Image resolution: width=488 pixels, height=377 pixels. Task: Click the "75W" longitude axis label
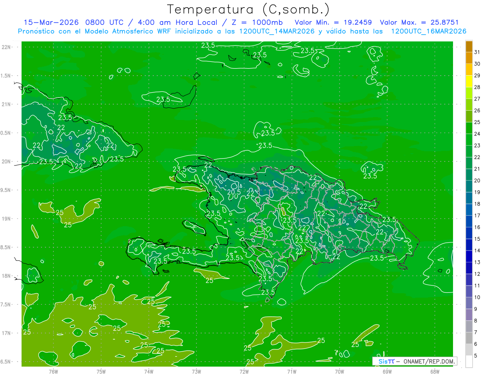[101, 371]
